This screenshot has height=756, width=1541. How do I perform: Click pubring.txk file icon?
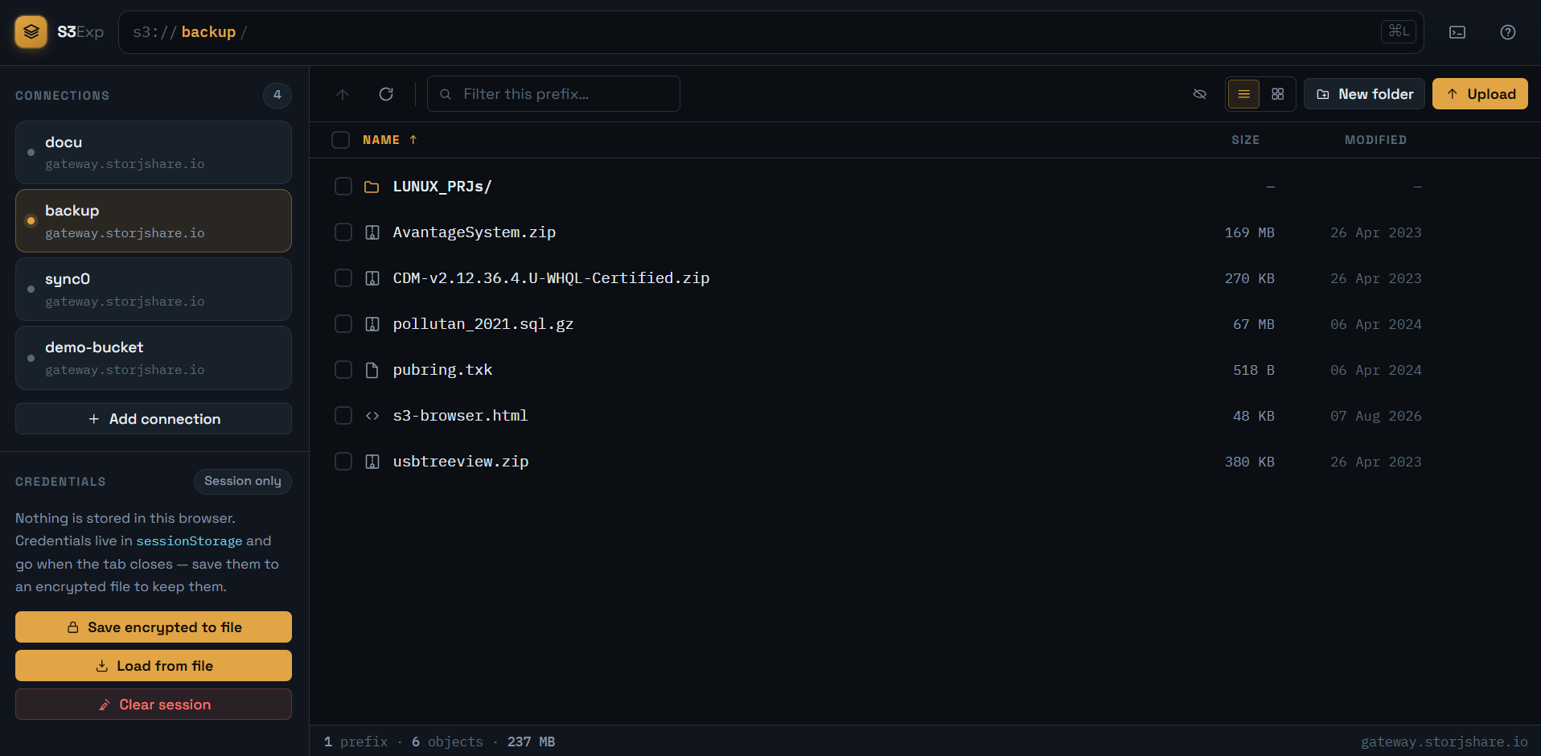(372, 370)
